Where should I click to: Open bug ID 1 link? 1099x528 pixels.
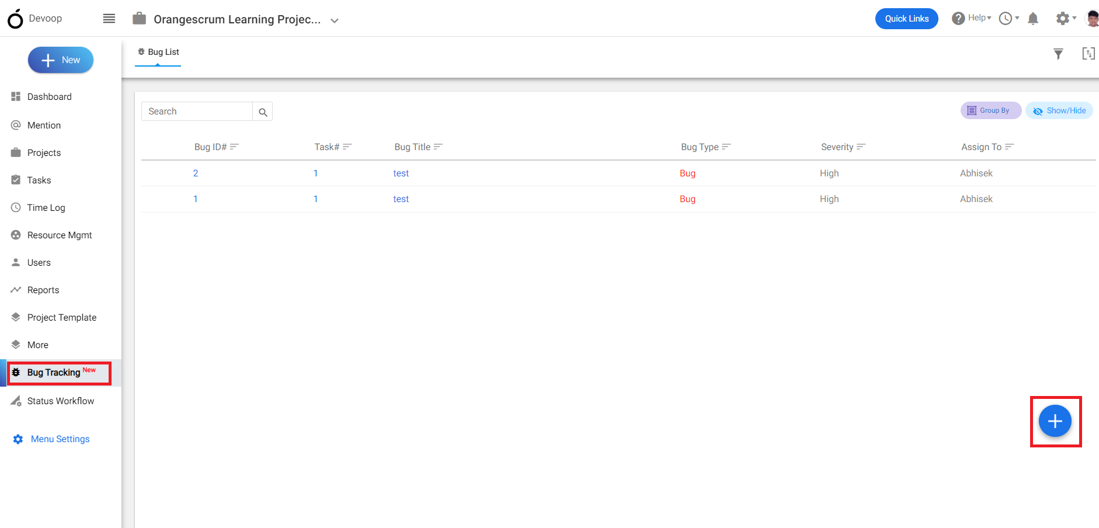pos(196,199)
